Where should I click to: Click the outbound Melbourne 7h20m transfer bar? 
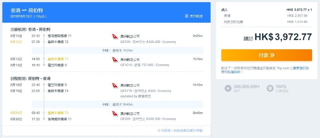click(117, 51)
